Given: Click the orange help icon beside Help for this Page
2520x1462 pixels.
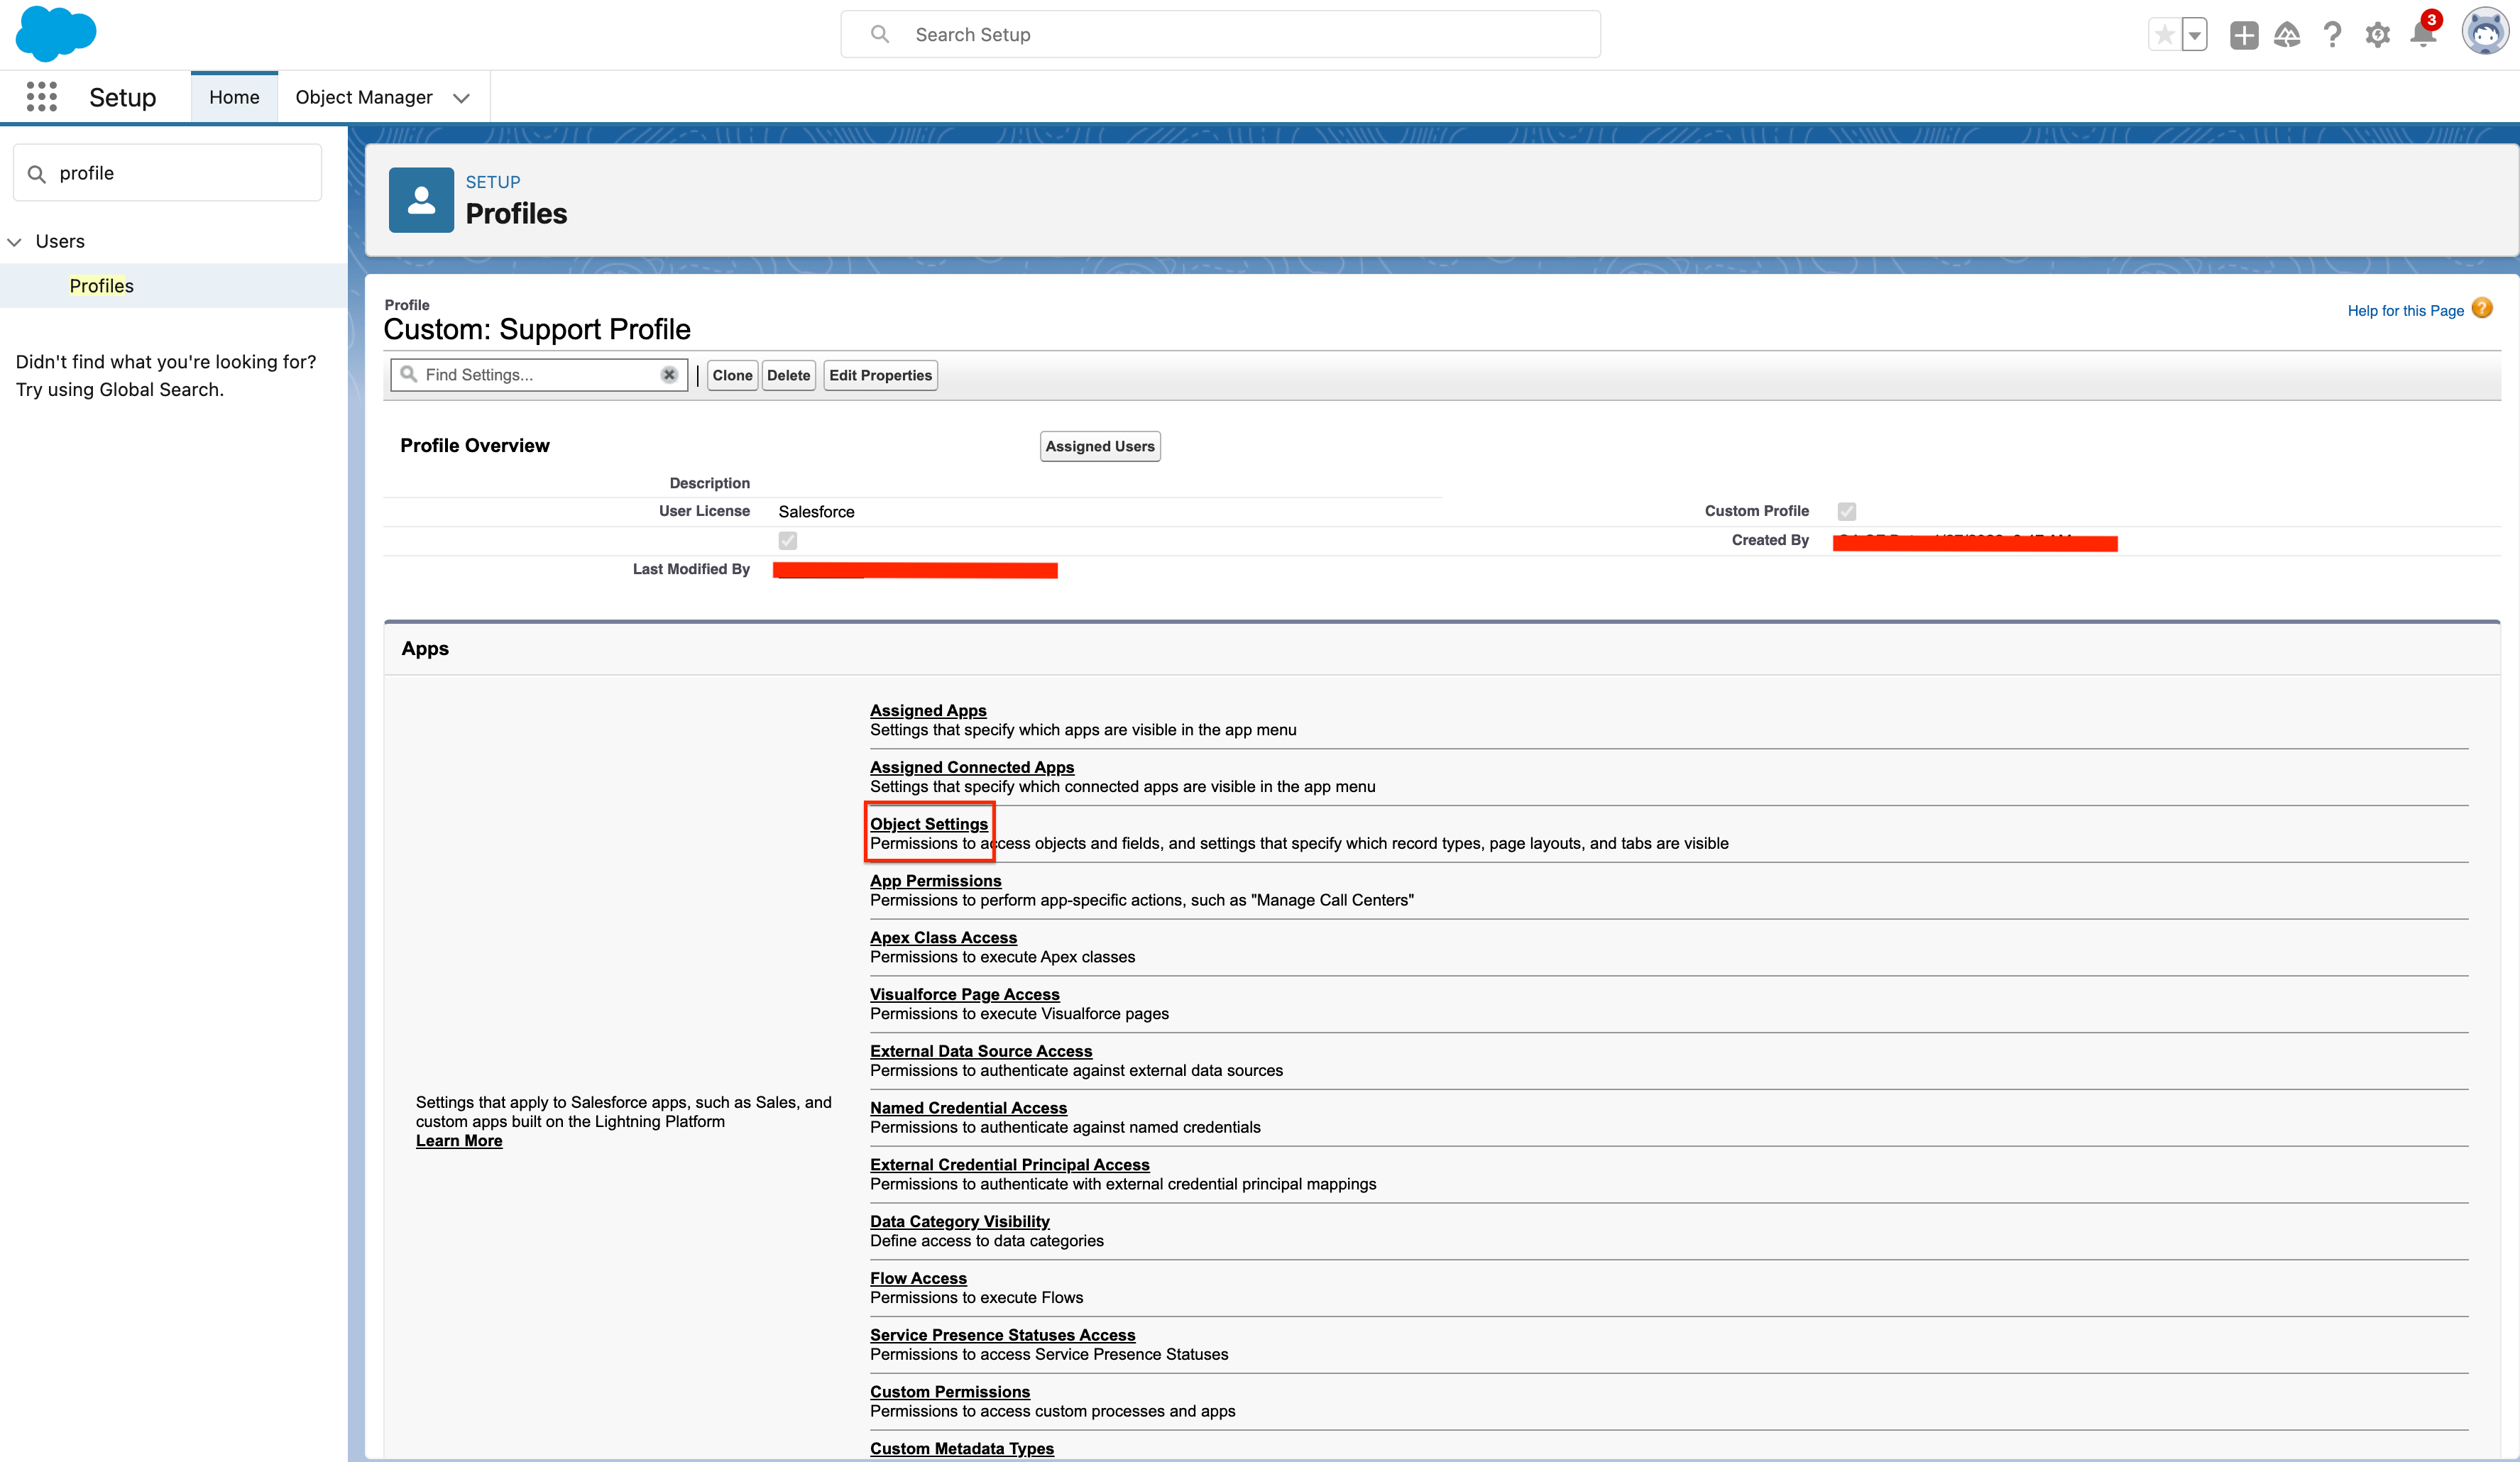Looking at the screenshot, I should [2482, 309].
